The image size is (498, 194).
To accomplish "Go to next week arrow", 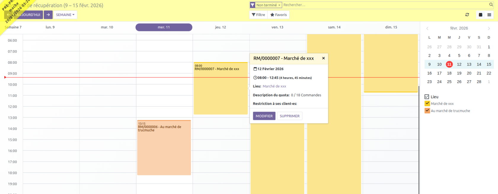I will (48, 15).
